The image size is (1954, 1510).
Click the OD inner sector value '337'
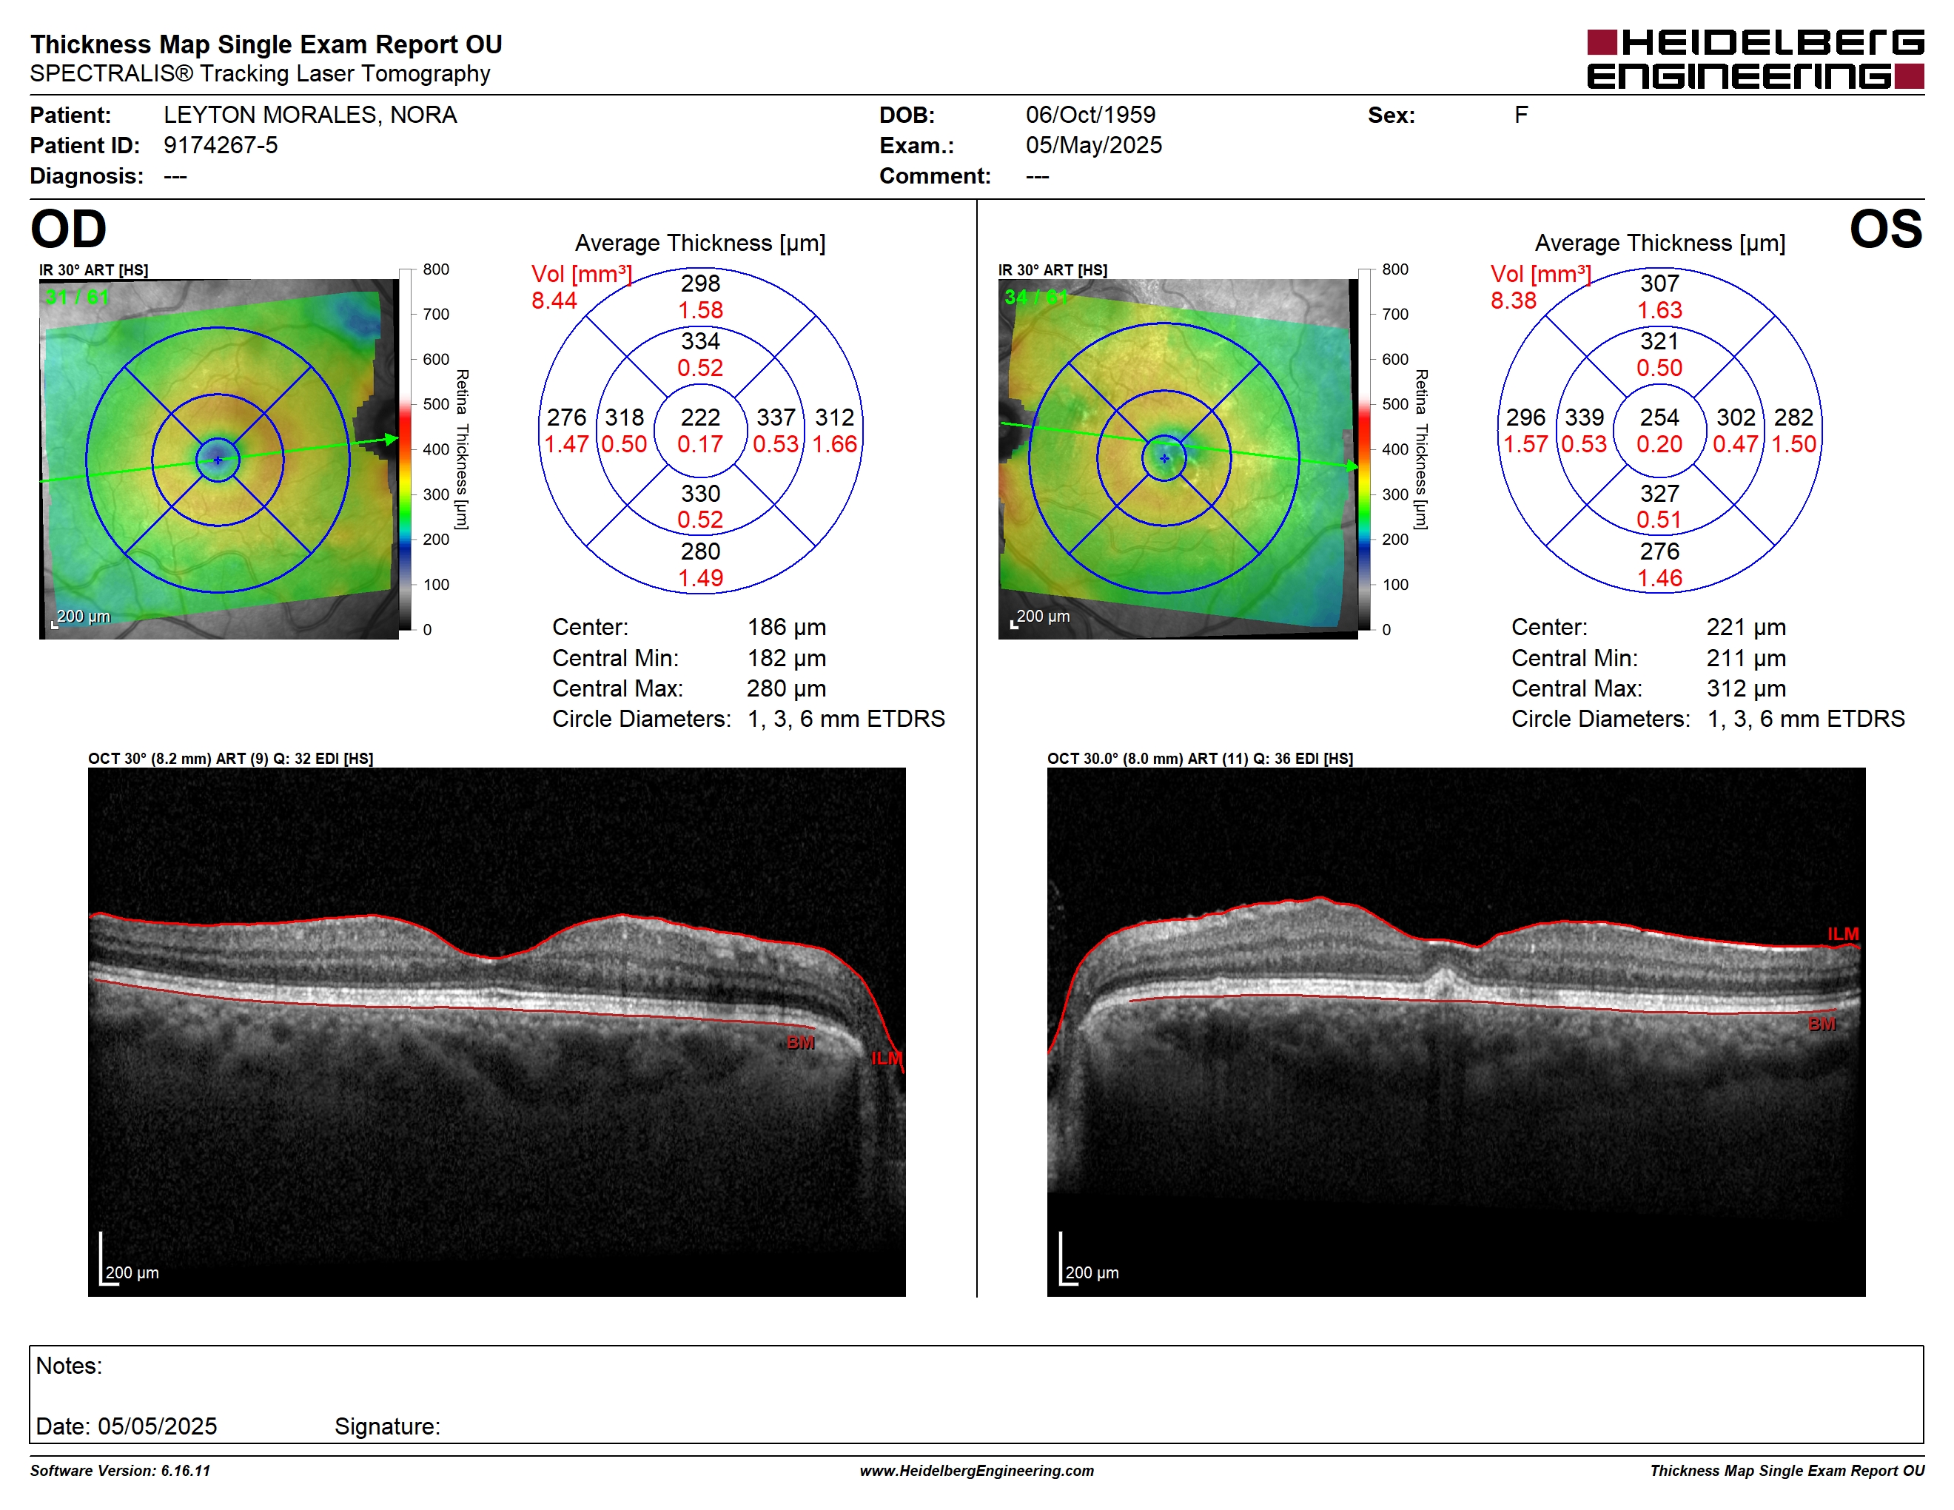(x=776, y=417)
